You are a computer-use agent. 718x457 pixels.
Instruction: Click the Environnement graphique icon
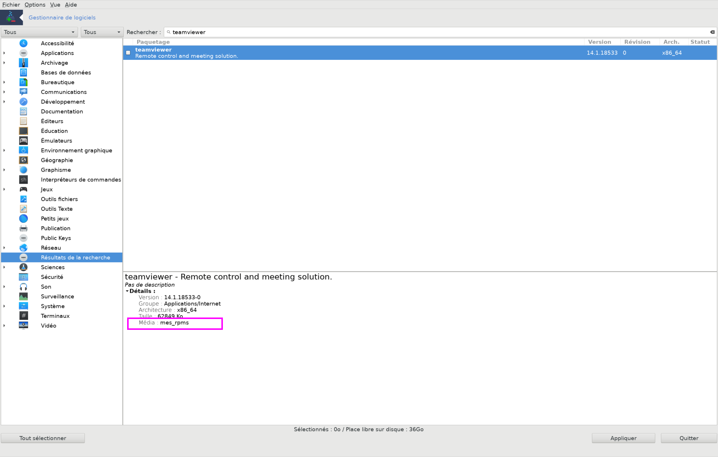click(24, 150)
